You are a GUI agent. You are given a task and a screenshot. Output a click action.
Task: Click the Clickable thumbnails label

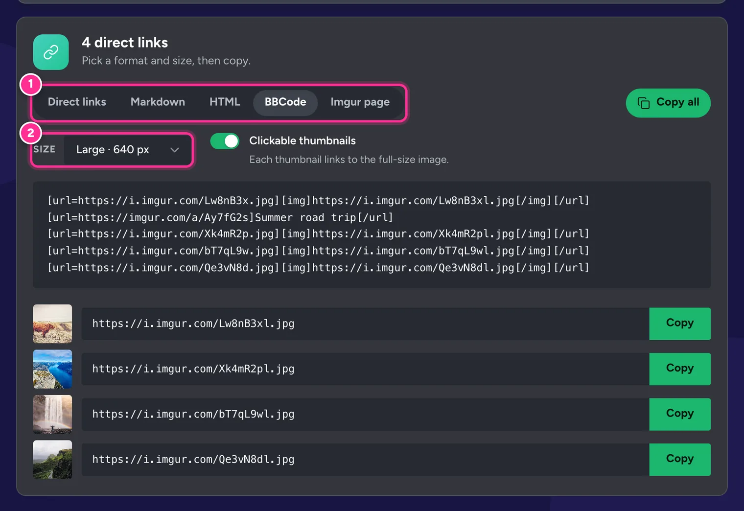(x=302, y=140)
